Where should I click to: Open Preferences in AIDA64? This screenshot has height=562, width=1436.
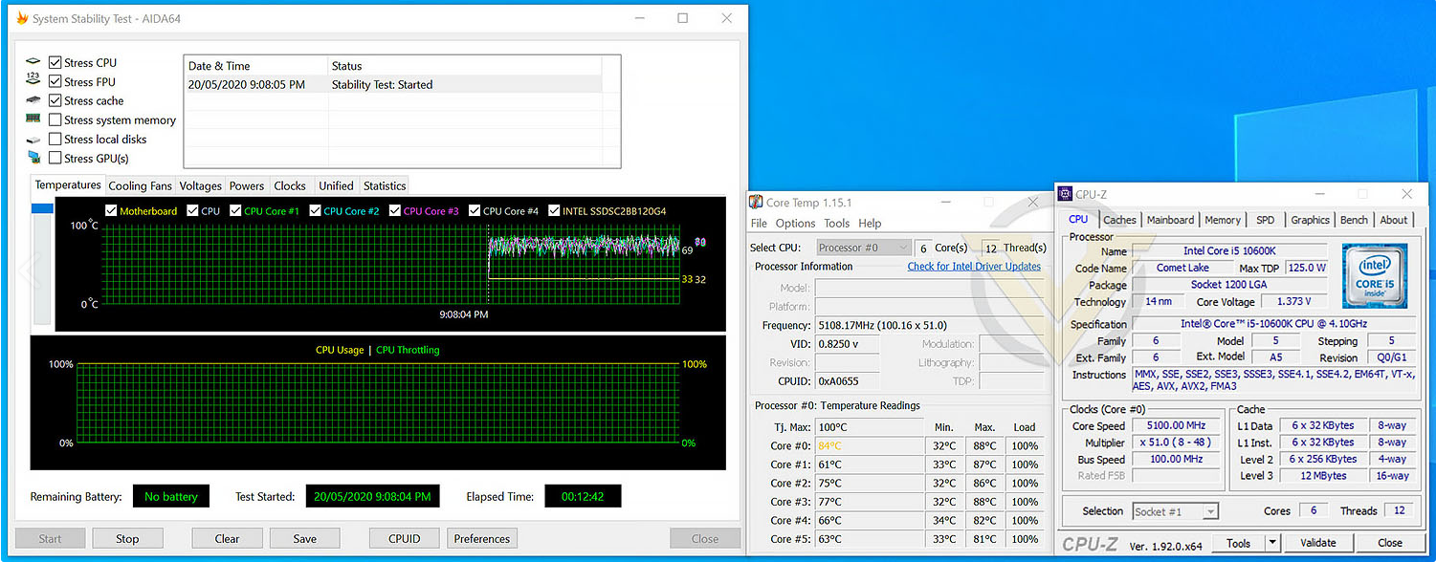pyautogui.click(x=481, y=538)
